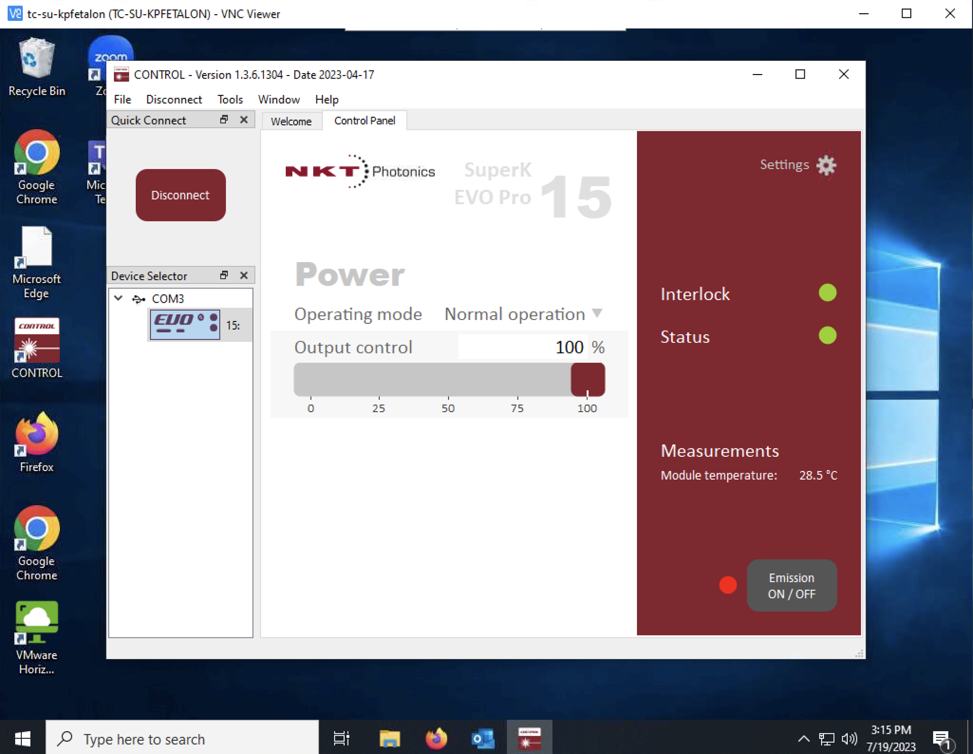Open the Settings gear icon
Image resolution: width=973 pixels, height=754 pixels.
[826, 165]
